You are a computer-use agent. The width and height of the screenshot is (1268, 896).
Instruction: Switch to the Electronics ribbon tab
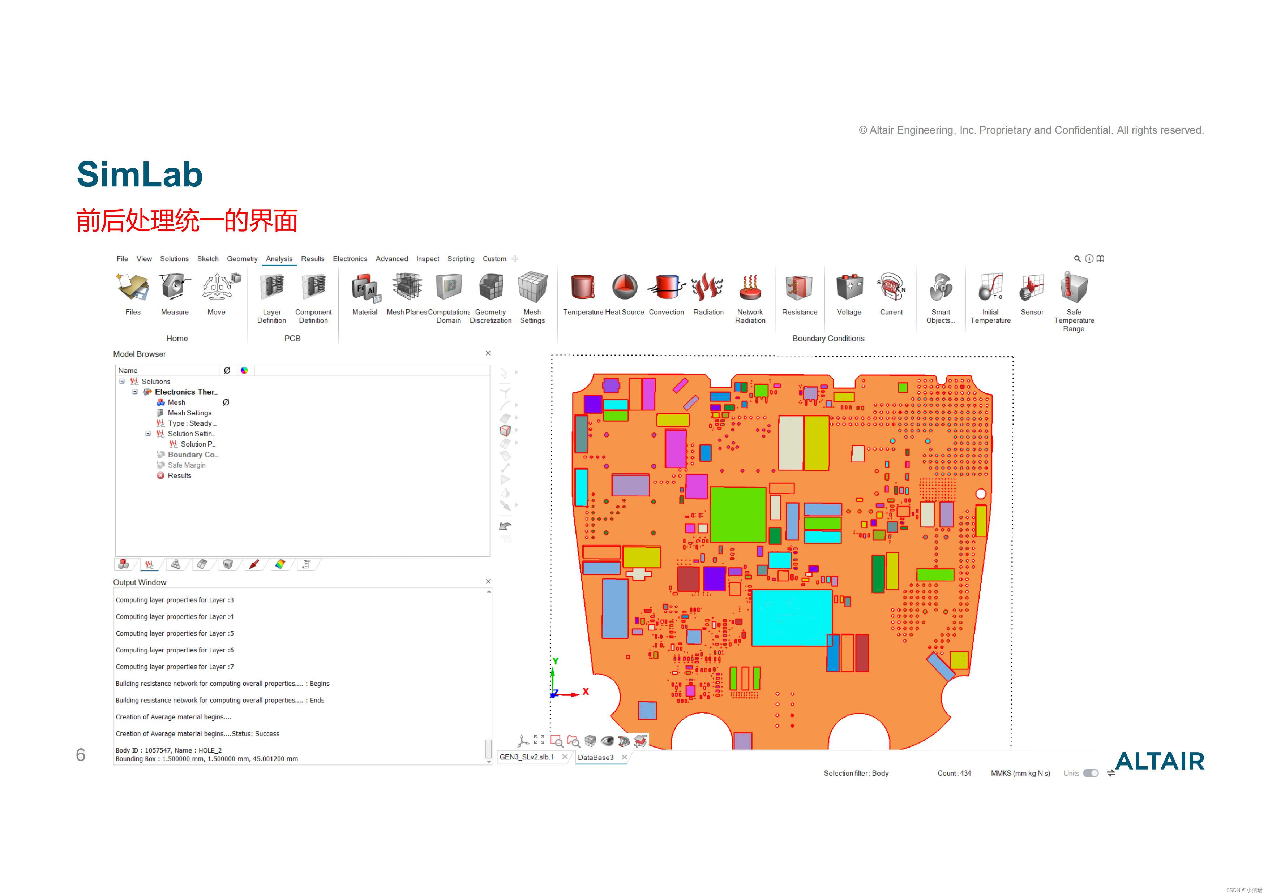click(x=350, y=258)
